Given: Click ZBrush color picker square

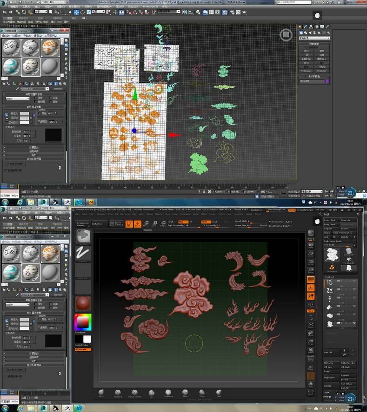Looking at the screenshot, I should tap(83, 322).
